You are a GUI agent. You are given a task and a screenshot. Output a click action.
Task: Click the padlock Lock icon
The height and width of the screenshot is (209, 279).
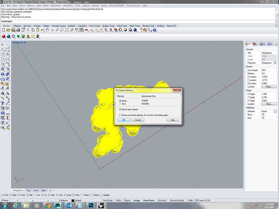point(111,30)
